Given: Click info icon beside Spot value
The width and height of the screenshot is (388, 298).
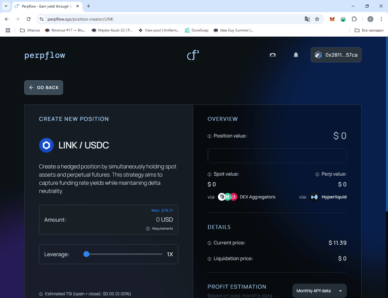Looking at the screenshot, I should pos(209,174).
